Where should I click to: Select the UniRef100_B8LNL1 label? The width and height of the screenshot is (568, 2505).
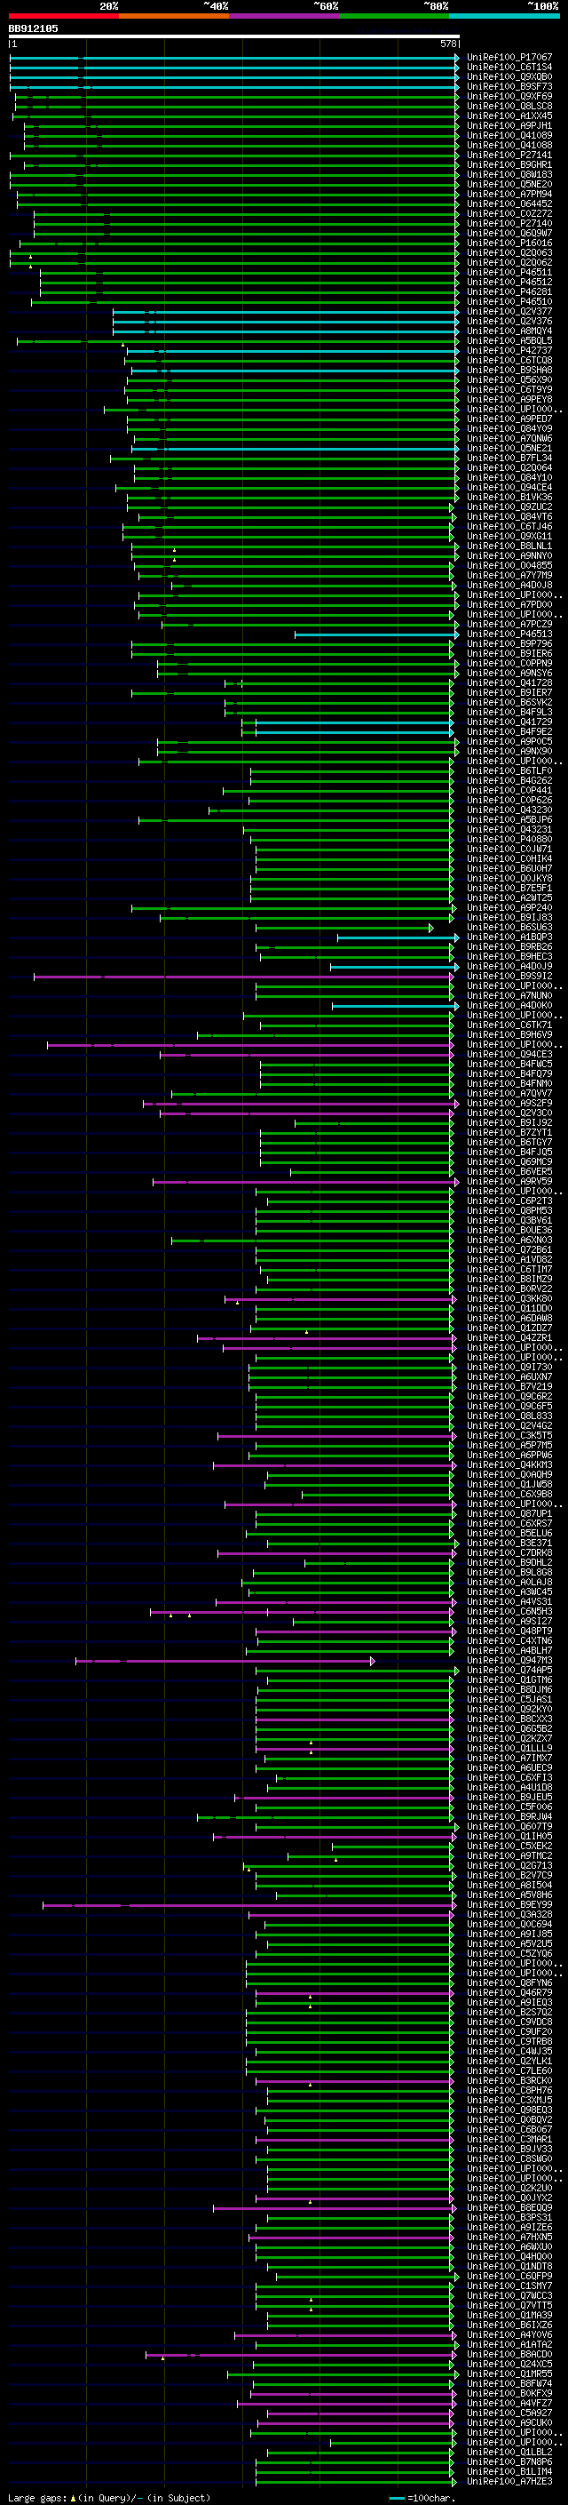pyautogui.click(x=509, y=546)
